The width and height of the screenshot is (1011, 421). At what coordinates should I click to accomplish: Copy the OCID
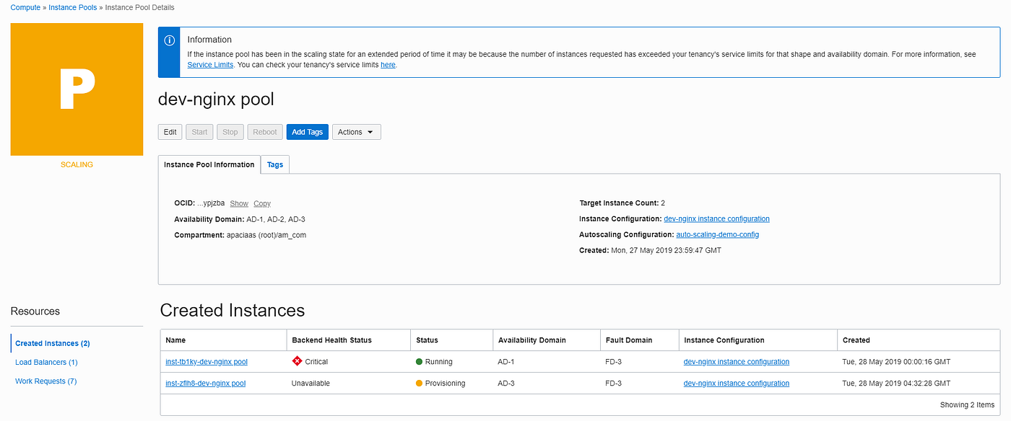tap(262, 204)
